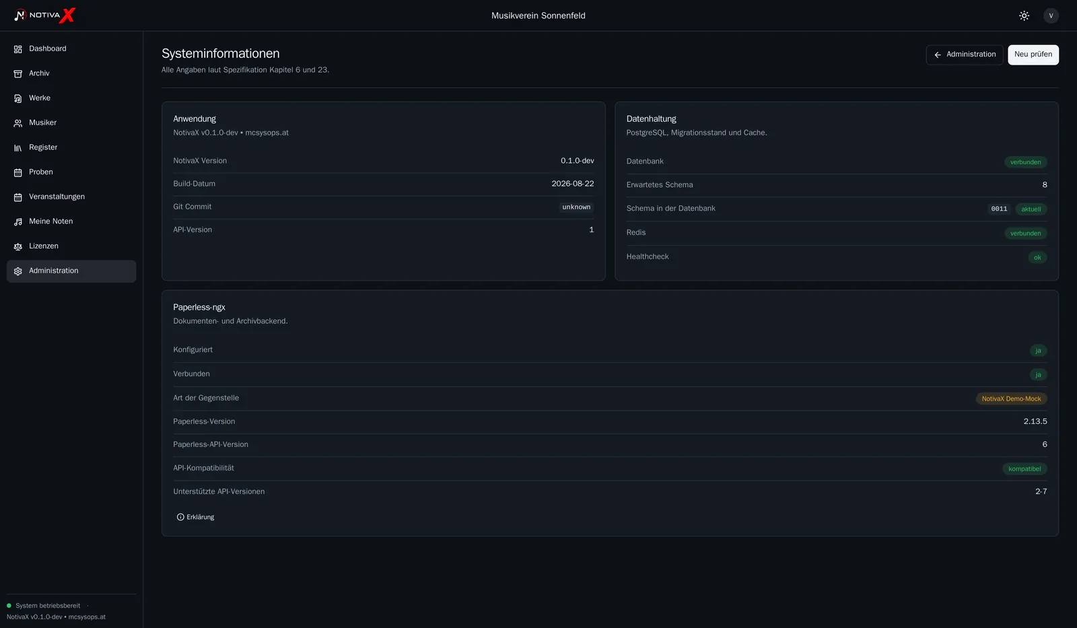Click the Werke file-music icon
1077x628 pixels.
(x=18, y=98)
